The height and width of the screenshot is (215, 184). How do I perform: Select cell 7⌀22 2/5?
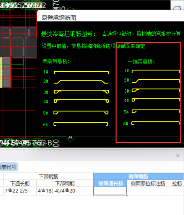click(20, 191)
